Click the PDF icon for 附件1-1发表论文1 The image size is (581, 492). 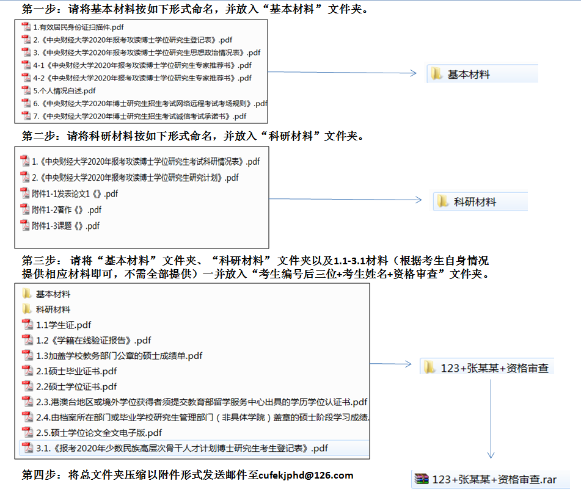click(25, 194)
